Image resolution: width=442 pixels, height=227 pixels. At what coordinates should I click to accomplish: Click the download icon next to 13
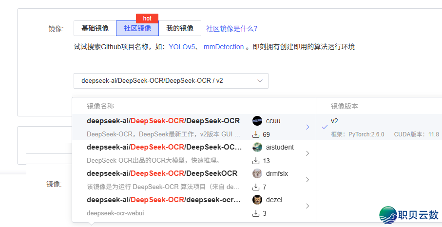(256, 161)
